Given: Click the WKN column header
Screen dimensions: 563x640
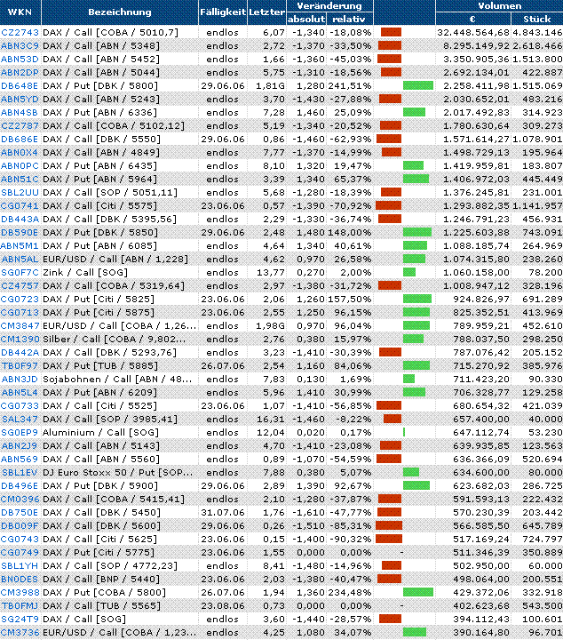Looking at the screenshot, I should coord(20,12).
